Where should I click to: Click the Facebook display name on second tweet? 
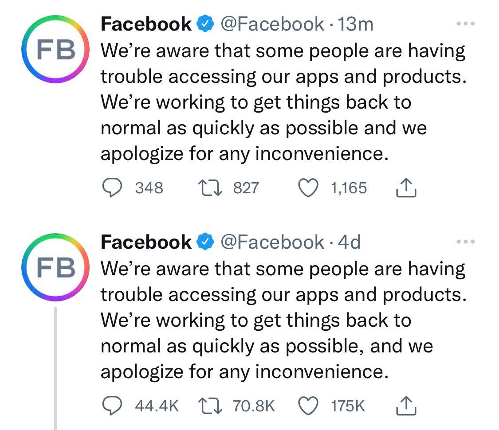click(x=146, y=242)
